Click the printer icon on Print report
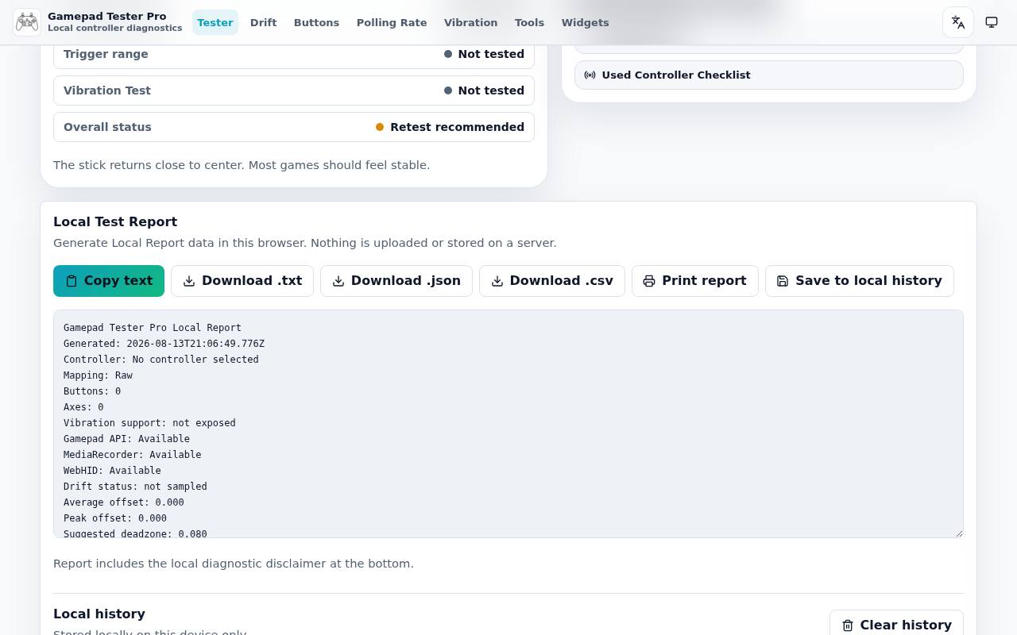Viewport: 1017px width, 635px height. (649, 281)
